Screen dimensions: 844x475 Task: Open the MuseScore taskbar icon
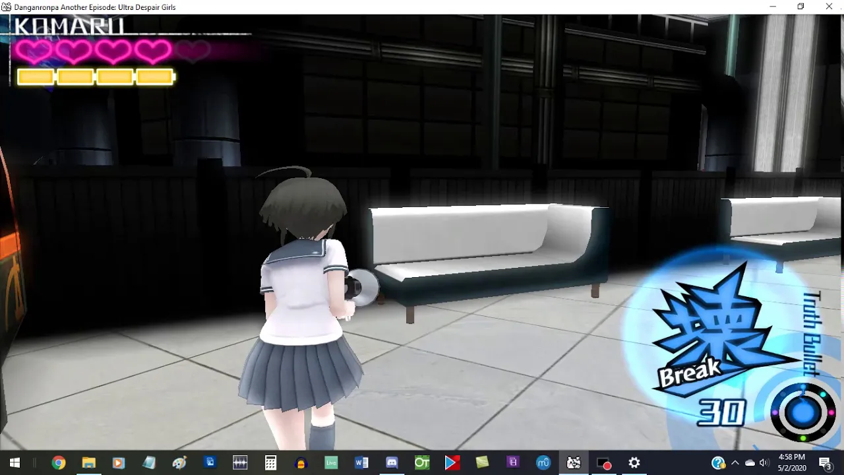coord(543,463)
